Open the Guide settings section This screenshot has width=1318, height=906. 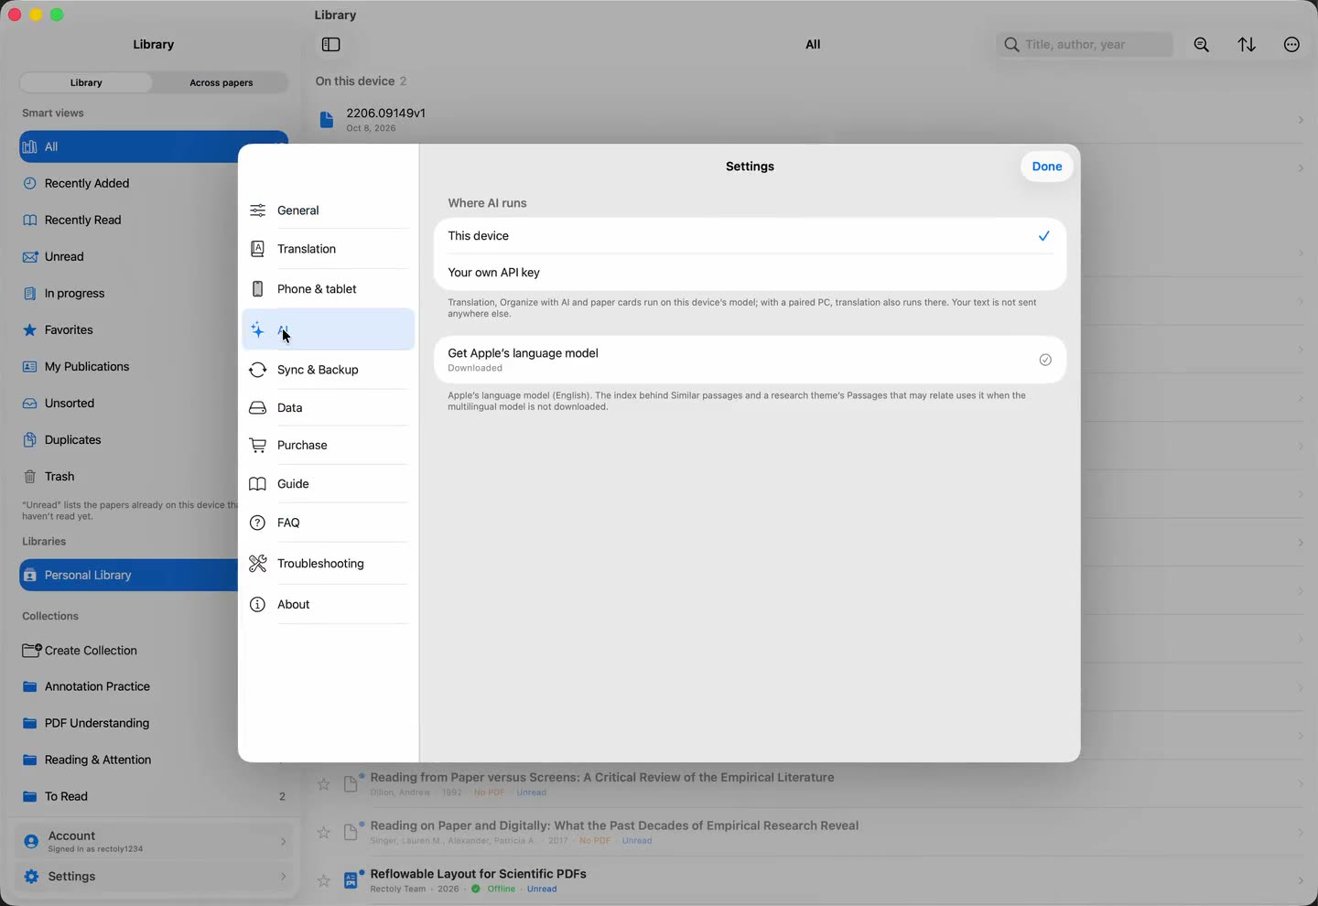click(x=329, y=484)
